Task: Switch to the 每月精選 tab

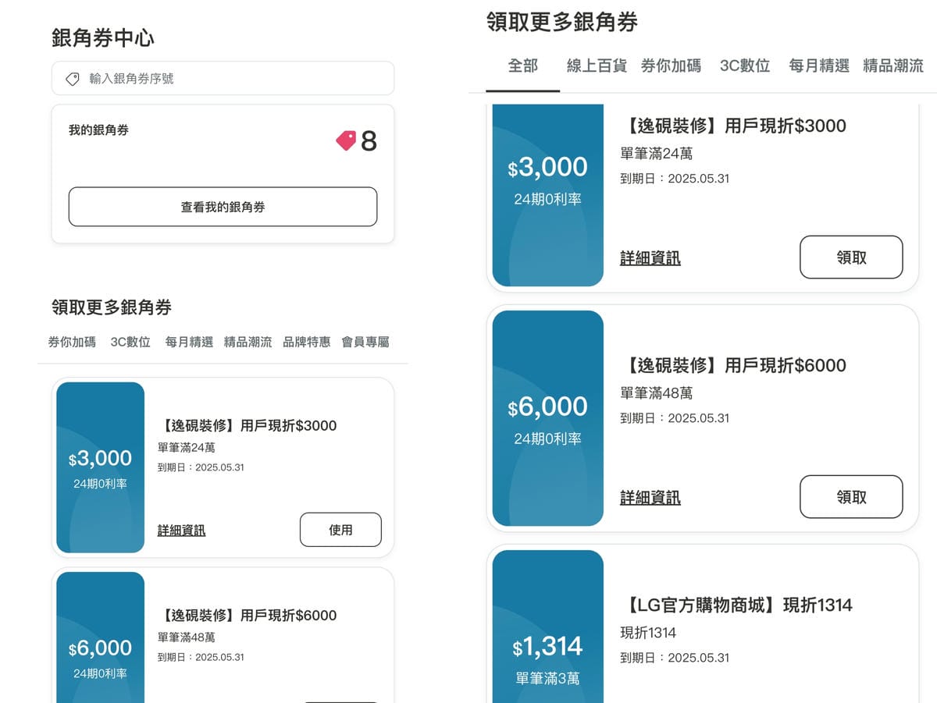Action: click(817, 66)
